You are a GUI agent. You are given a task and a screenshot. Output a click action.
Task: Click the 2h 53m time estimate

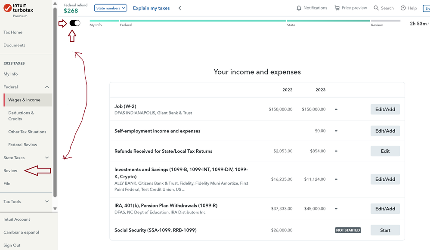418,24
